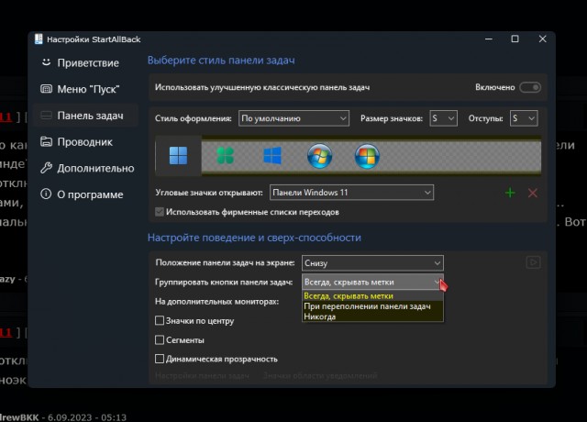The width and height of the screenshot is (587, 422).
Task: Open the Панель задач section
Action: point(86,116)
